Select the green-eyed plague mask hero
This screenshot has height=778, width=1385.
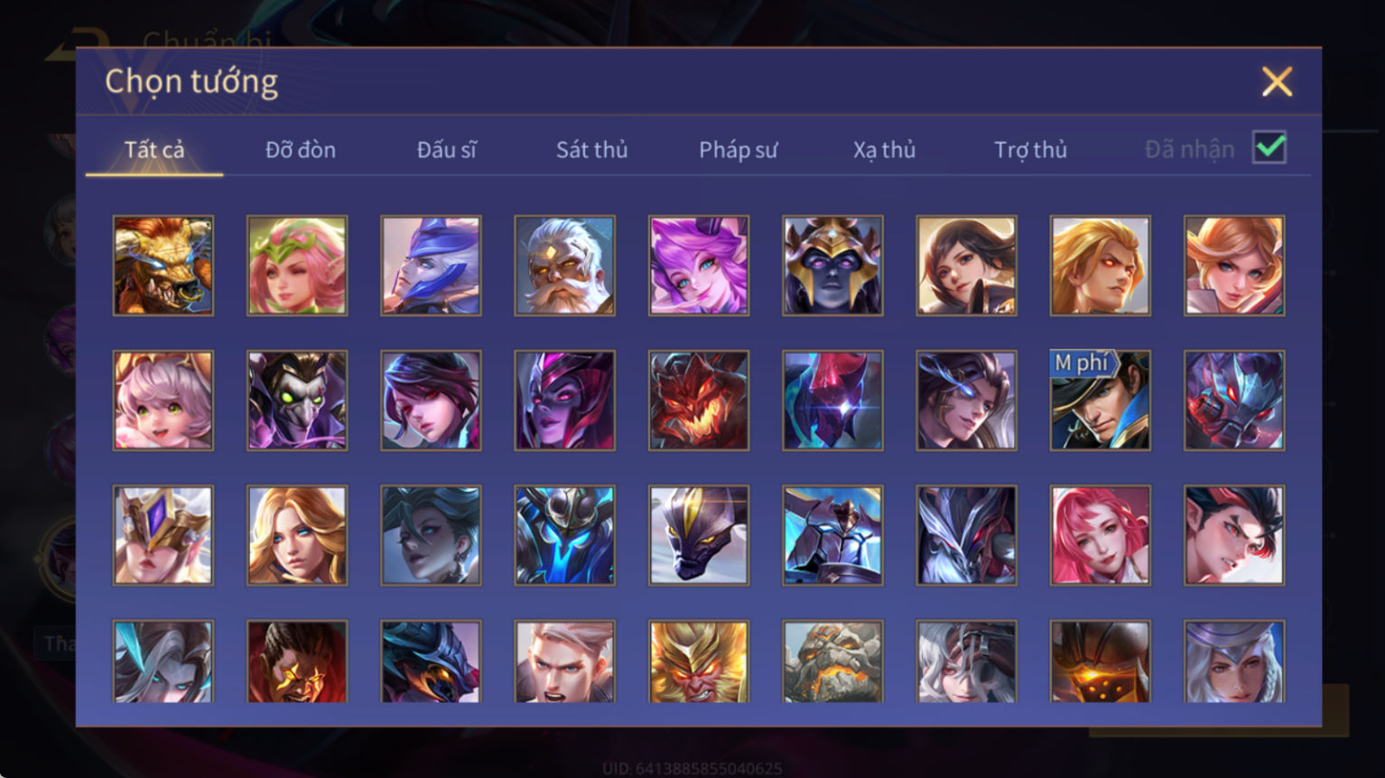pyautogui.click(x=297, y=401)
